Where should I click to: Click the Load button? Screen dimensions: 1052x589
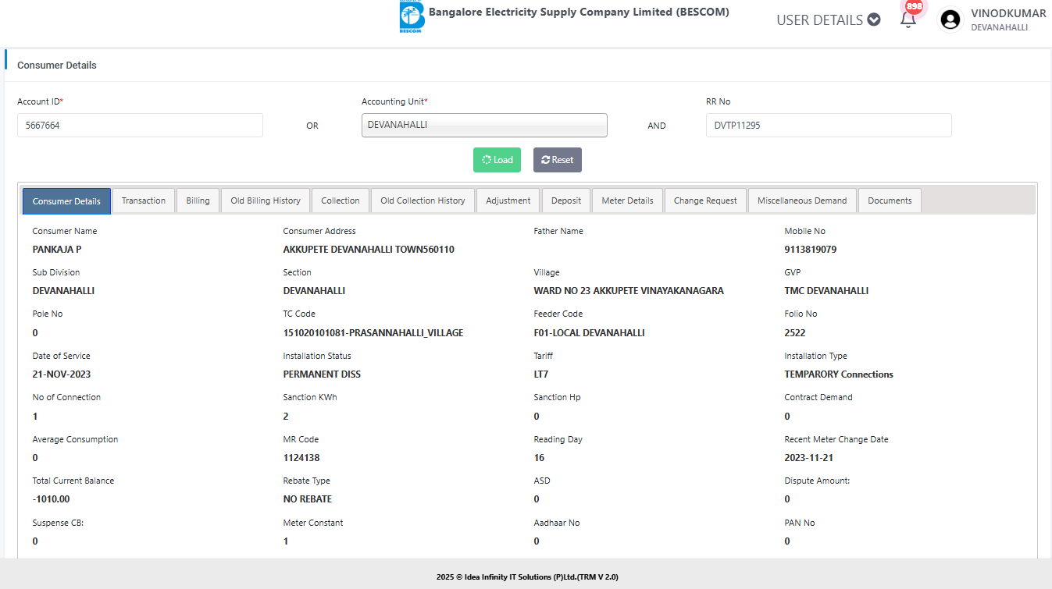(x=497, y=160)
